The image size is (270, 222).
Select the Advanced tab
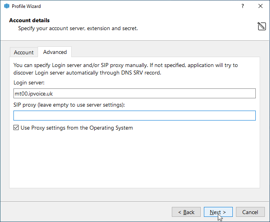[55, 52]
